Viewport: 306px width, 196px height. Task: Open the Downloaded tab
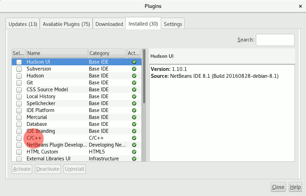109,24
